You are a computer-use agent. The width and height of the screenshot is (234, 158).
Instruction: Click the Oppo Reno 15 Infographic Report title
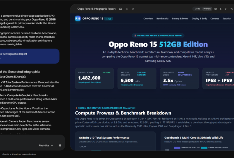click(97, 9)
